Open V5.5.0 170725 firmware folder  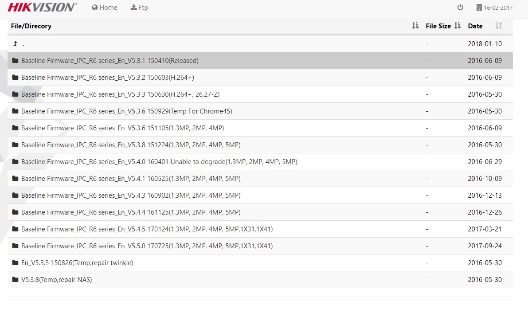point(147,246)
